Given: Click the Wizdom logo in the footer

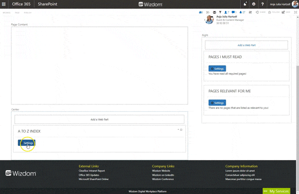Looking at the screenshot, I should [x=20, y=173].
